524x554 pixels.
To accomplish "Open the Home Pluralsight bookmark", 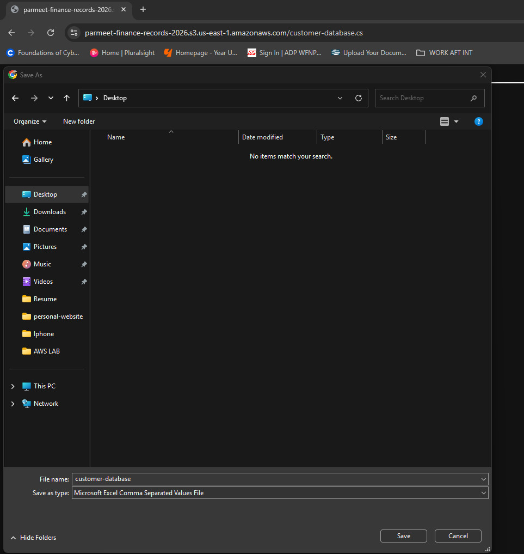I will pyautogui.click(x=122, y=52).
